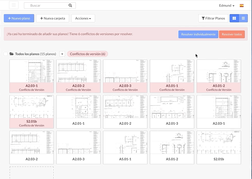
Task: Switch to list view layout
Action: click(243, 18)
